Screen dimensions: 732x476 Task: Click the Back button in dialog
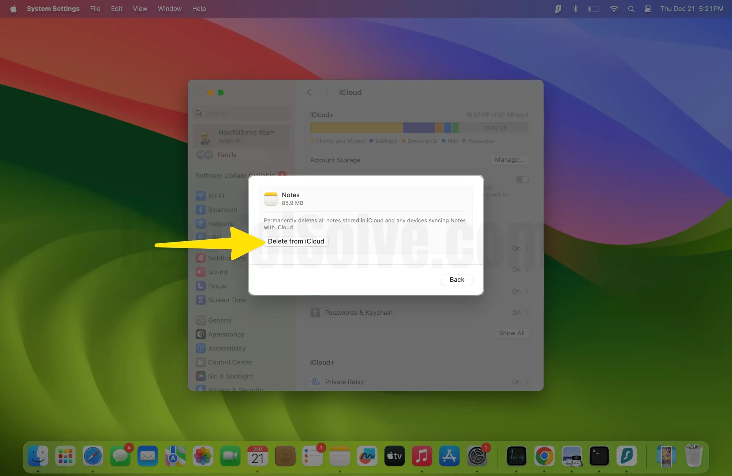(x=457, y=280)
